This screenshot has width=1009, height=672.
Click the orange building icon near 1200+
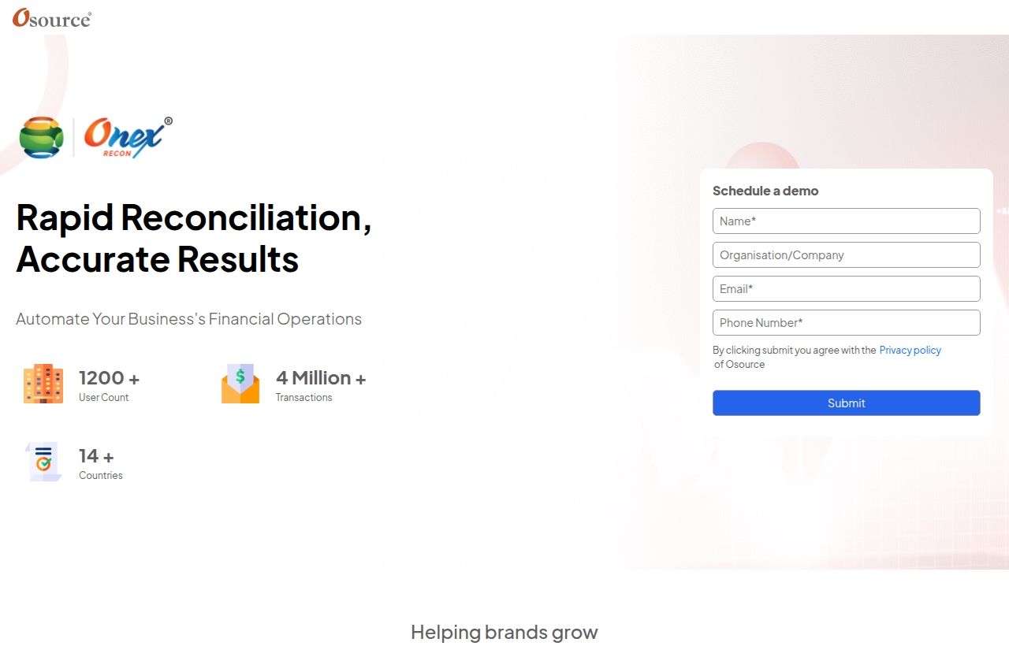43,384
